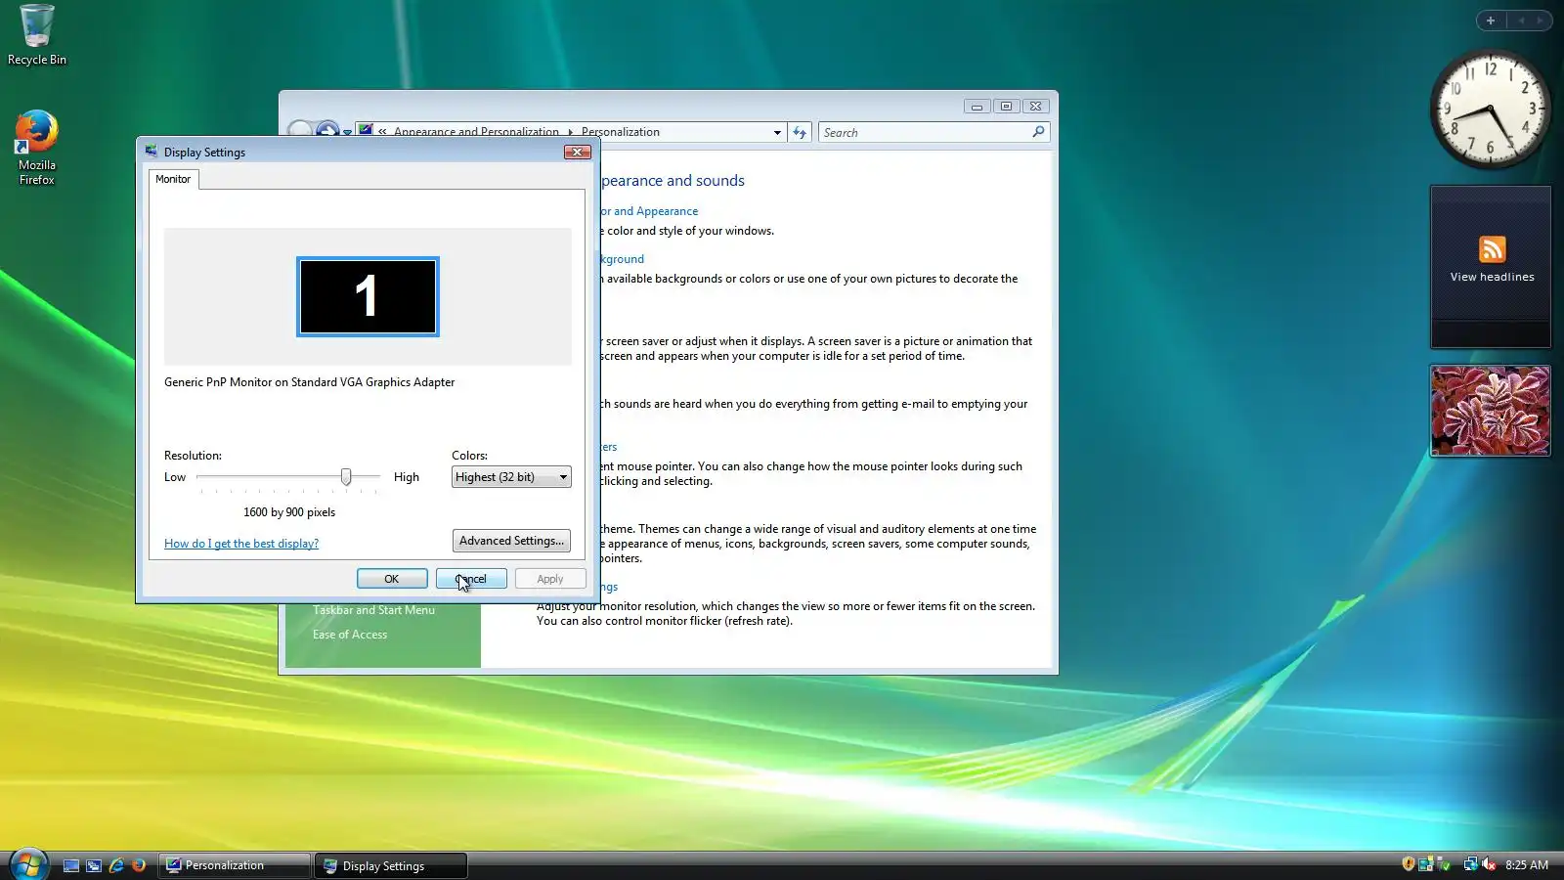The height and width of the screenshot is (880, 1564).
Task: Click the OK button in Display Settings
Action: [392, 579]
